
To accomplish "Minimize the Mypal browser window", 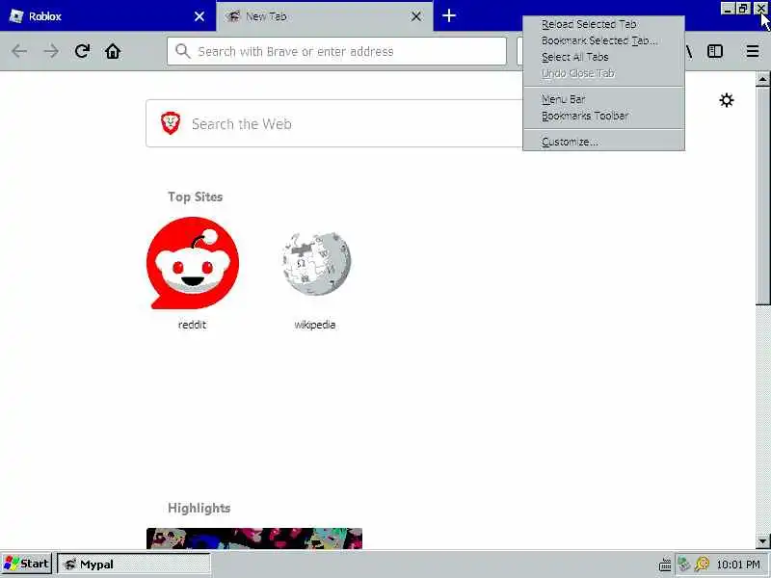I will [x=728, y=9].
